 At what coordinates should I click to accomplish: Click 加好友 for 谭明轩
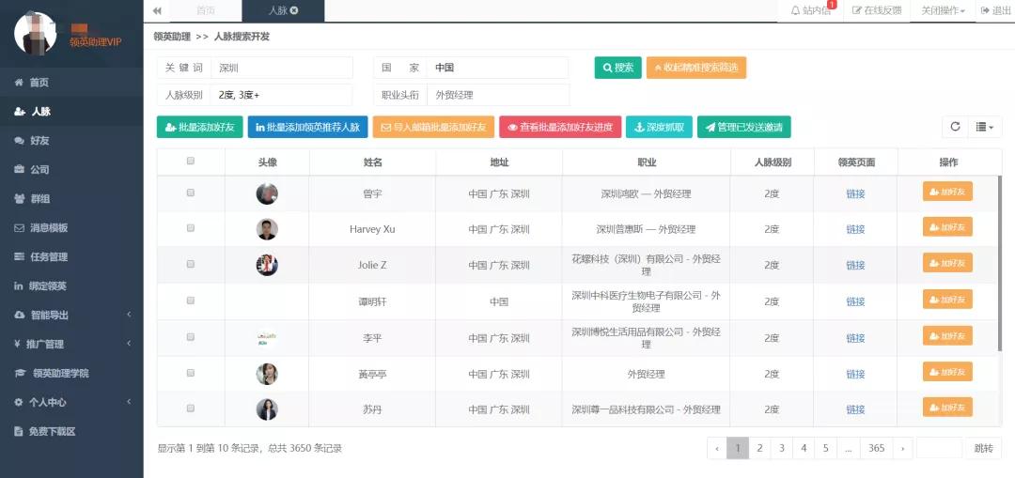click(947, 300)
